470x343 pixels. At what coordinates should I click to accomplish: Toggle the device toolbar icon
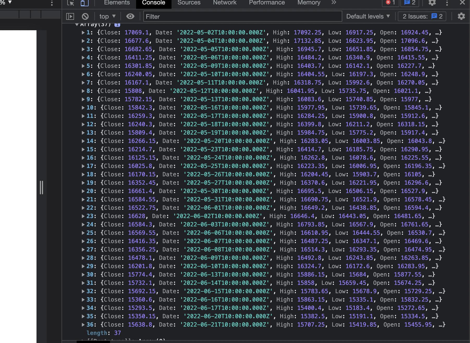[84, 3]
